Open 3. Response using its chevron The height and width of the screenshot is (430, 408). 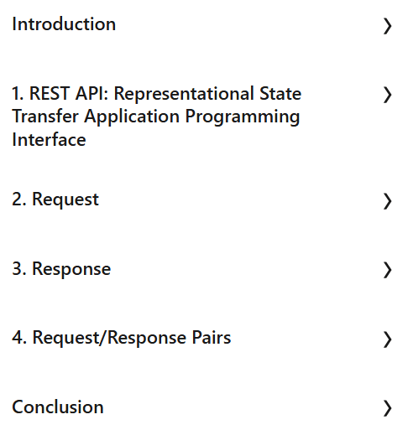coord(387,270)
